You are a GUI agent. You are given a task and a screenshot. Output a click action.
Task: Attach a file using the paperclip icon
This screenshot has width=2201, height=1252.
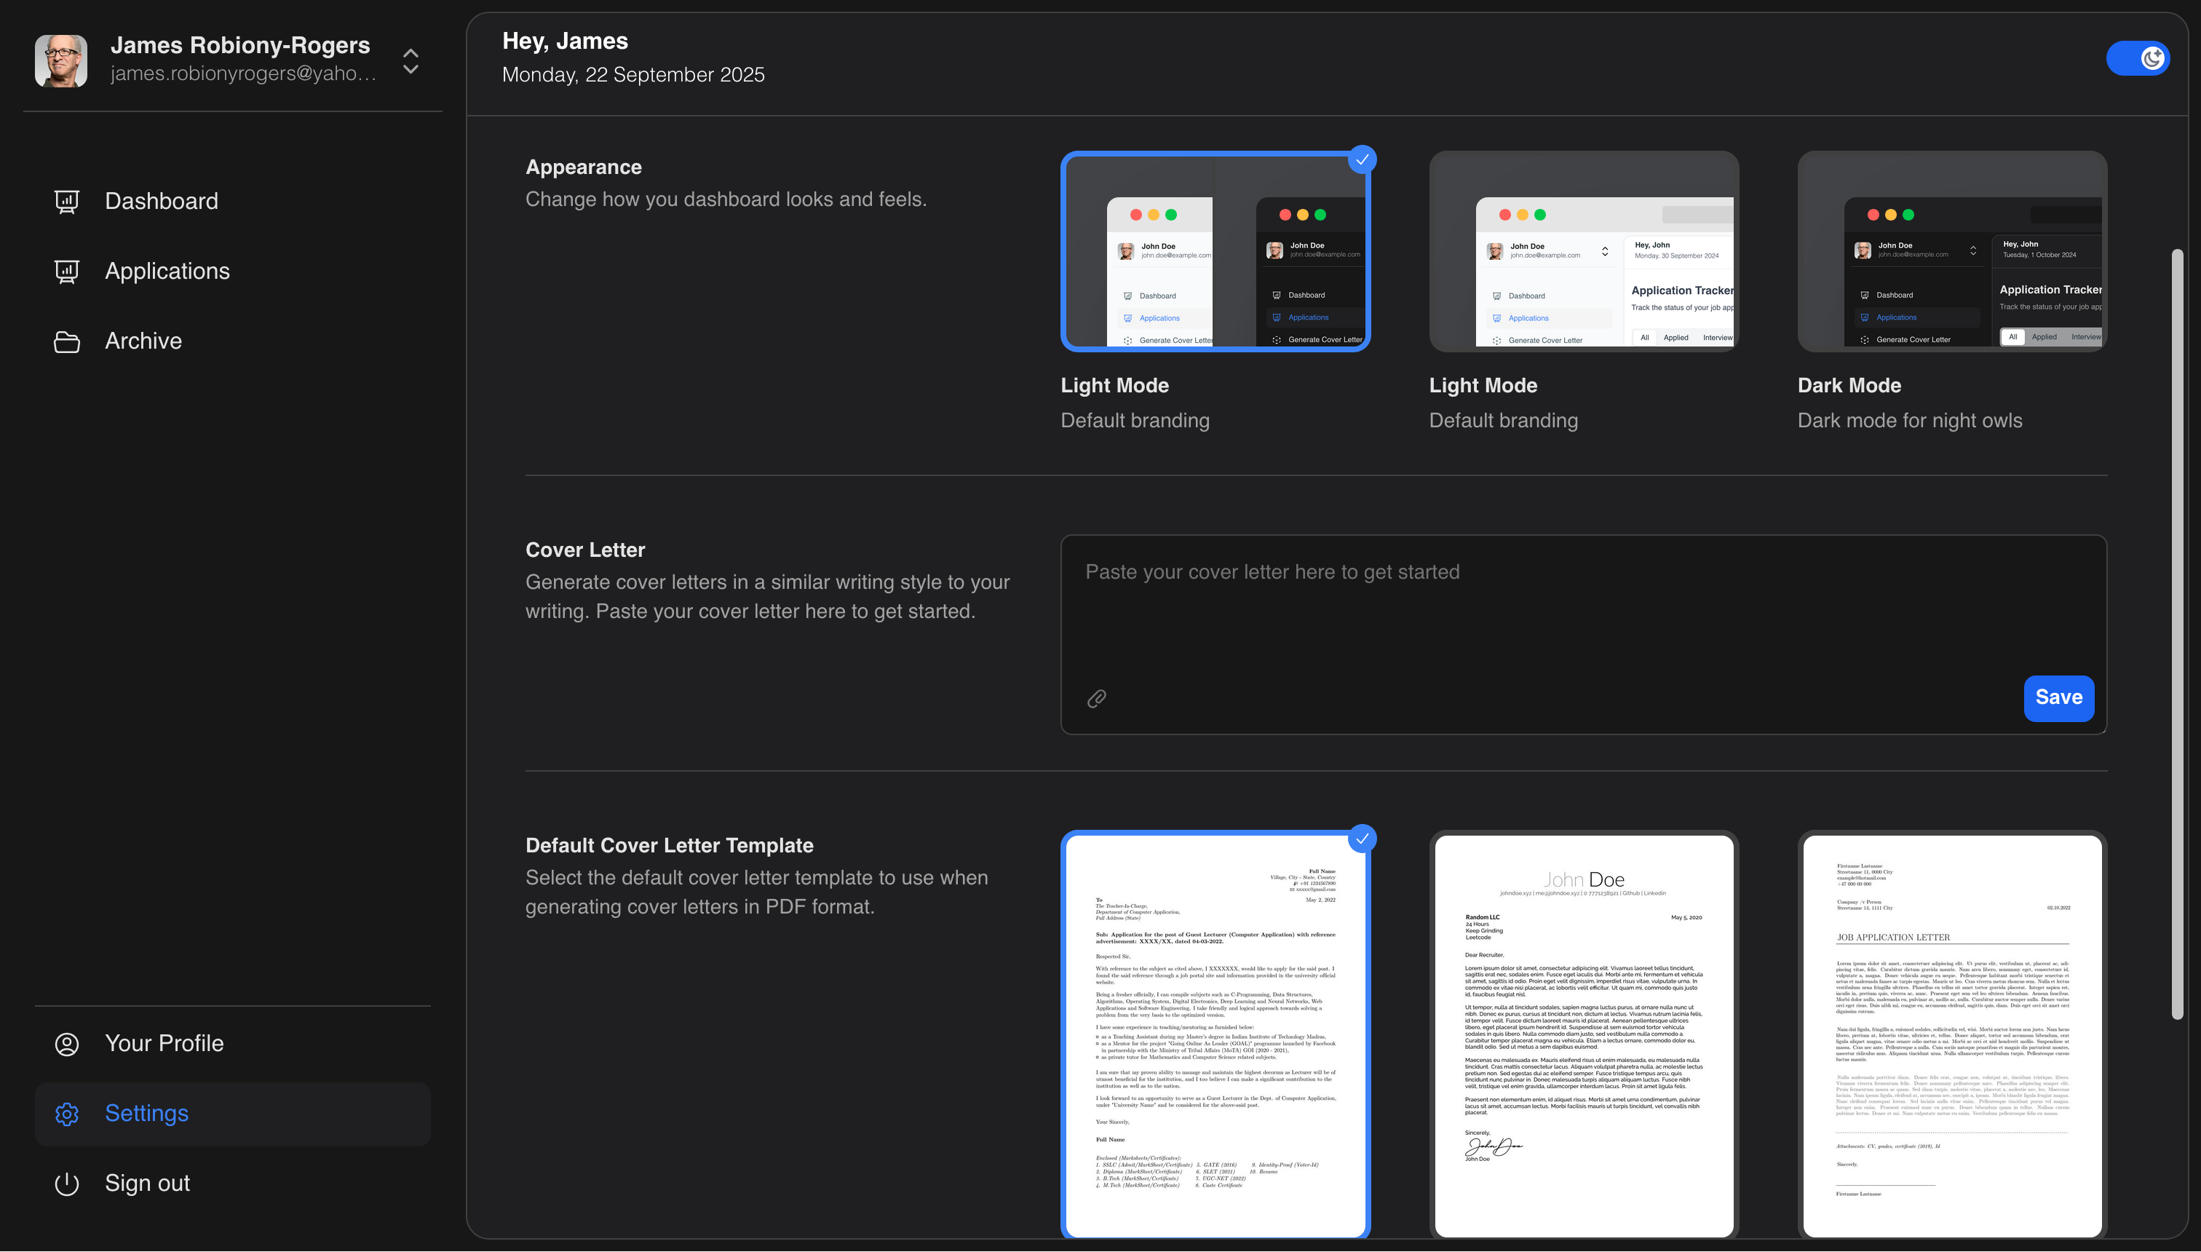[x=1097, y=698]
